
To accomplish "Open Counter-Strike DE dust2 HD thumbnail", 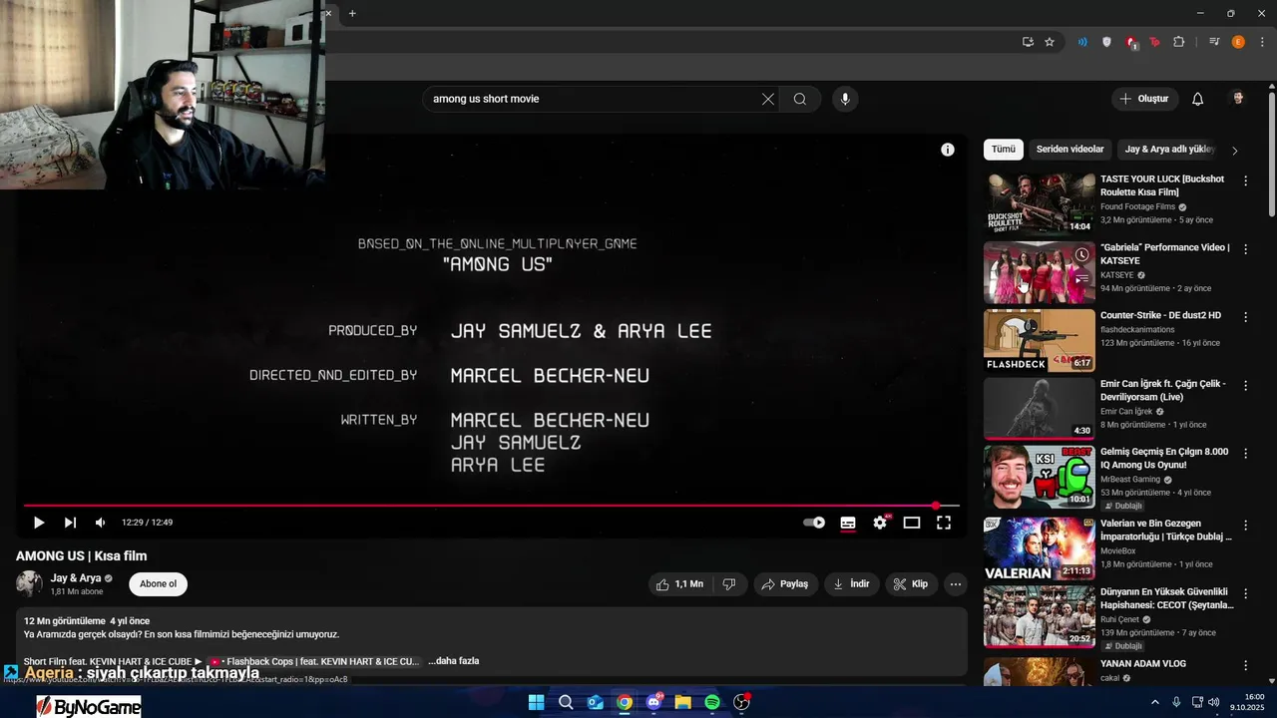I will click(1040, 340).
